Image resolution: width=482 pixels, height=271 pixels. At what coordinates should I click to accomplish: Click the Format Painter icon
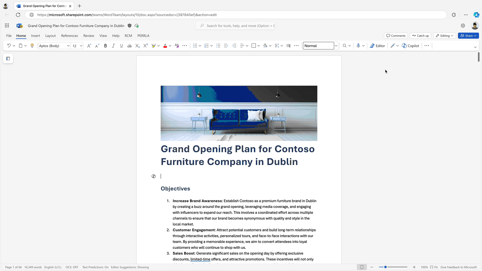(x=32, y=46)
